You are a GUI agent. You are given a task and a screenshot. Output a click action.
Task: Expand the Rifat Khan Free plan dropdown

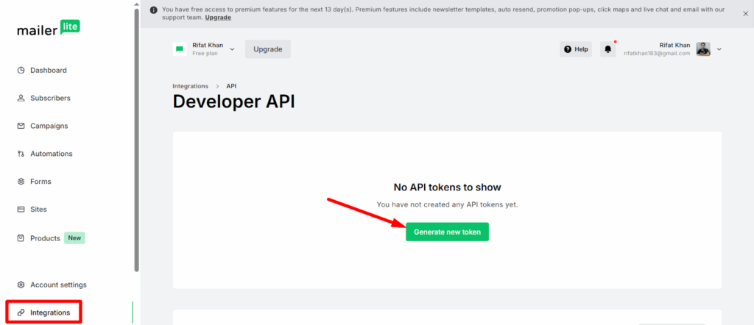(232, 49)
